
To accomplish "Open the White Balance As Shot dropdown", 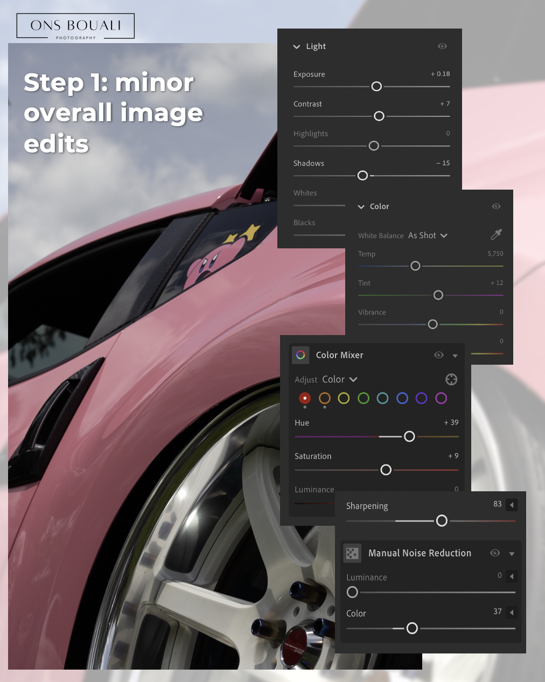I will pyautogui.click(x=428, y=235).
